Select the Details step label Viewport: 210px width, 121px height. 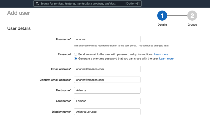tap(162, 25)
